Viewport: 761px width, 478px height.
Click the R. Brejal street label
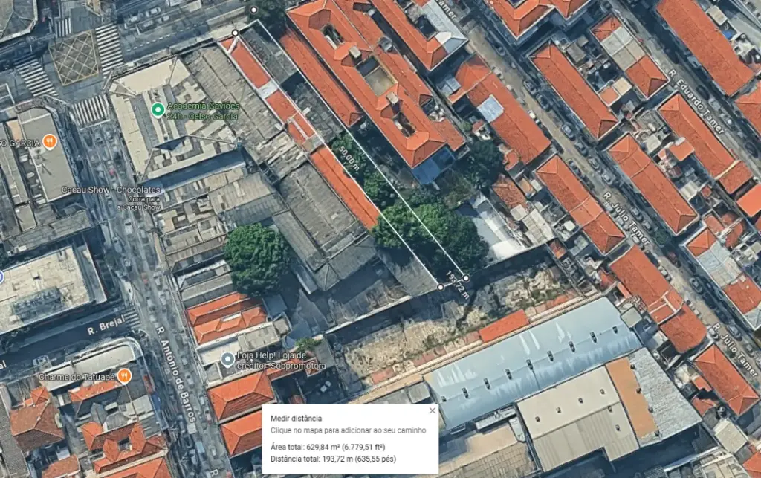pyautogui.click(x=103, y=325)
